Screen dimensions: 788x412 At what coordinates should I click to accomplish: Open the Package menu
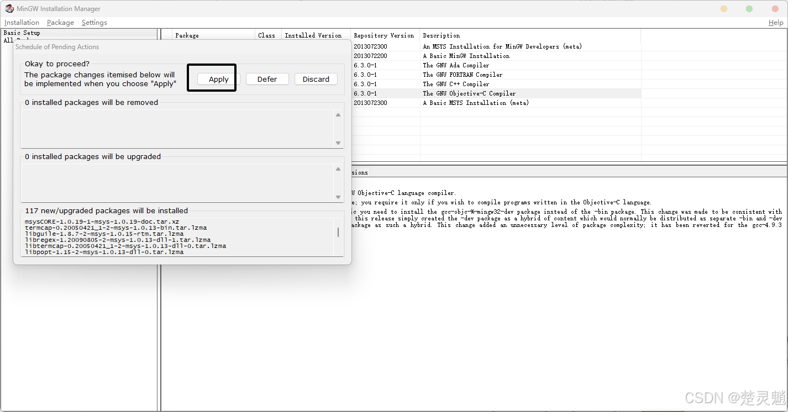point(60,23)
